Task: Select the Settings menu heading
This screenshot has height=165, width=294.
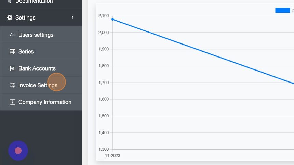Action: tap(25, 17)
